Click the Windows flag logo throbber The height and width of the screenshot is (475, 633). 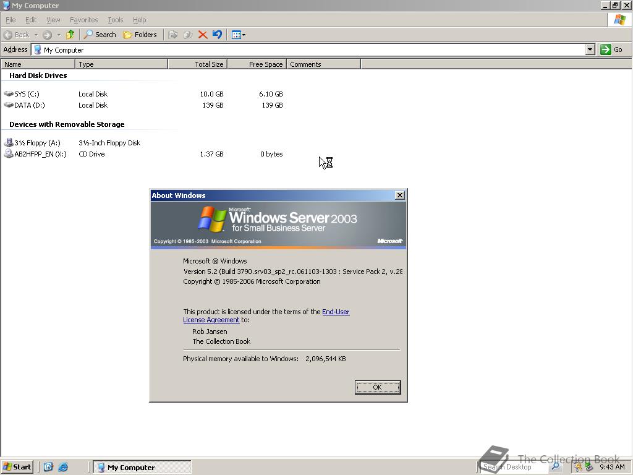pos(619,19)
